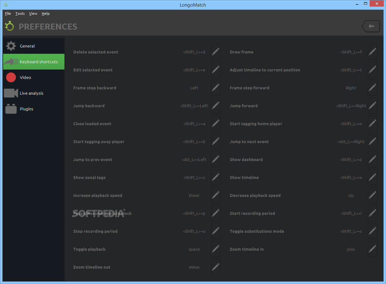Edit shortcut for Pause/Resume capture clock

coord(216,213)
